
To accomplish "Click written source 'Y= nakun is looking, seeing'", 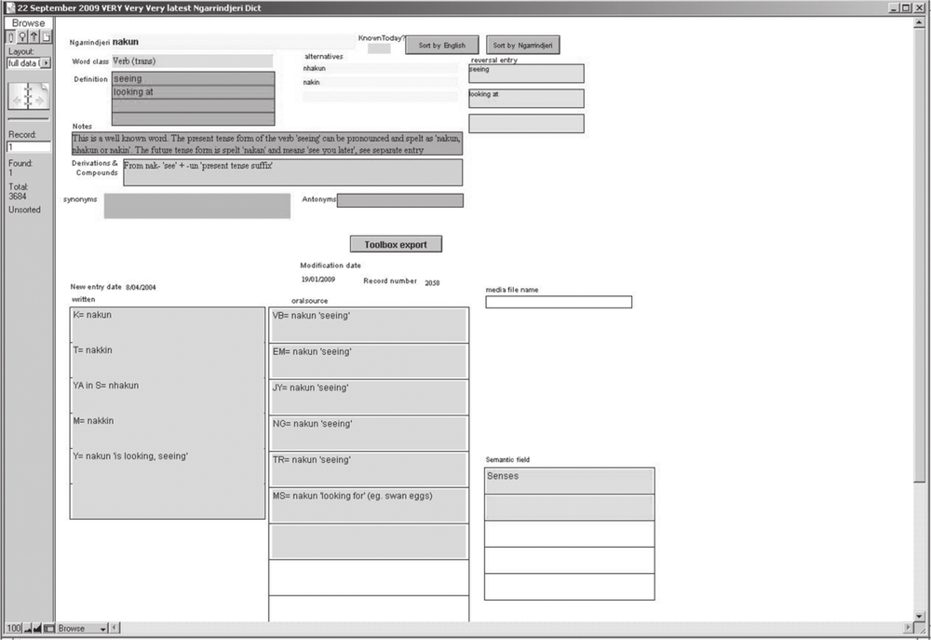I will pos(168,465).
